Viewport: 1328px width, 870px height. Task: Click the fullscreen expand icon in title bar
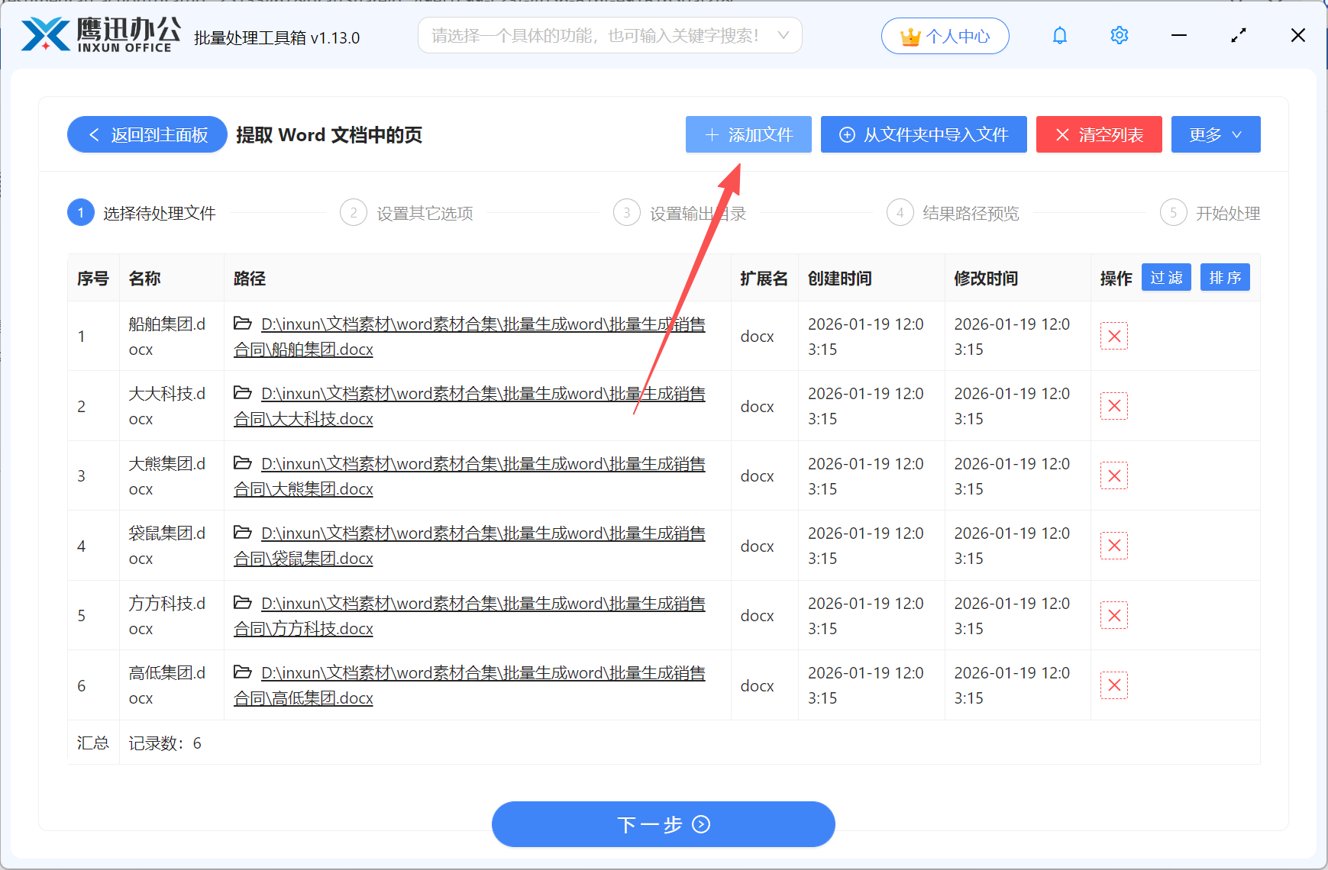[x=1239, y=35]
